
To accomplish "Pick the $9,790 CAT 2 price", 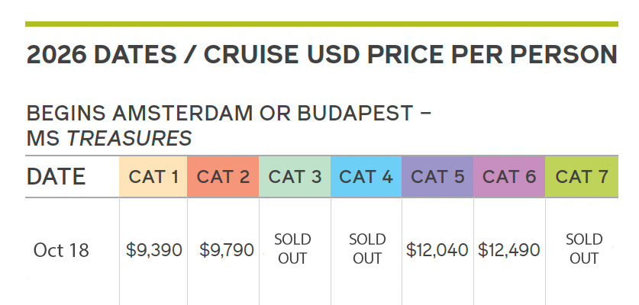I will [227, 250].
